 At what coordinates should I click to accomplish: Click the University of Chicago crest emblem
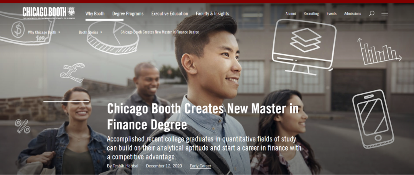(x=71, y=11)
